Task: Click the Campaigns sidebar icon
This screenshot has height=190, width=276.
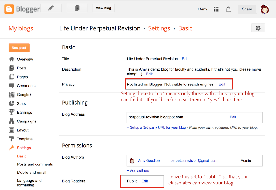Action: (x=12, y=121)
